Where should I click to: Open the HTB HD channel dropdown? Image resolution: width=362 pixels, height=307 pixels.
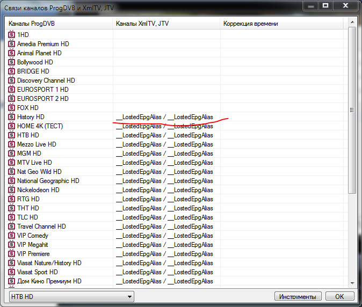click(71, 296)
